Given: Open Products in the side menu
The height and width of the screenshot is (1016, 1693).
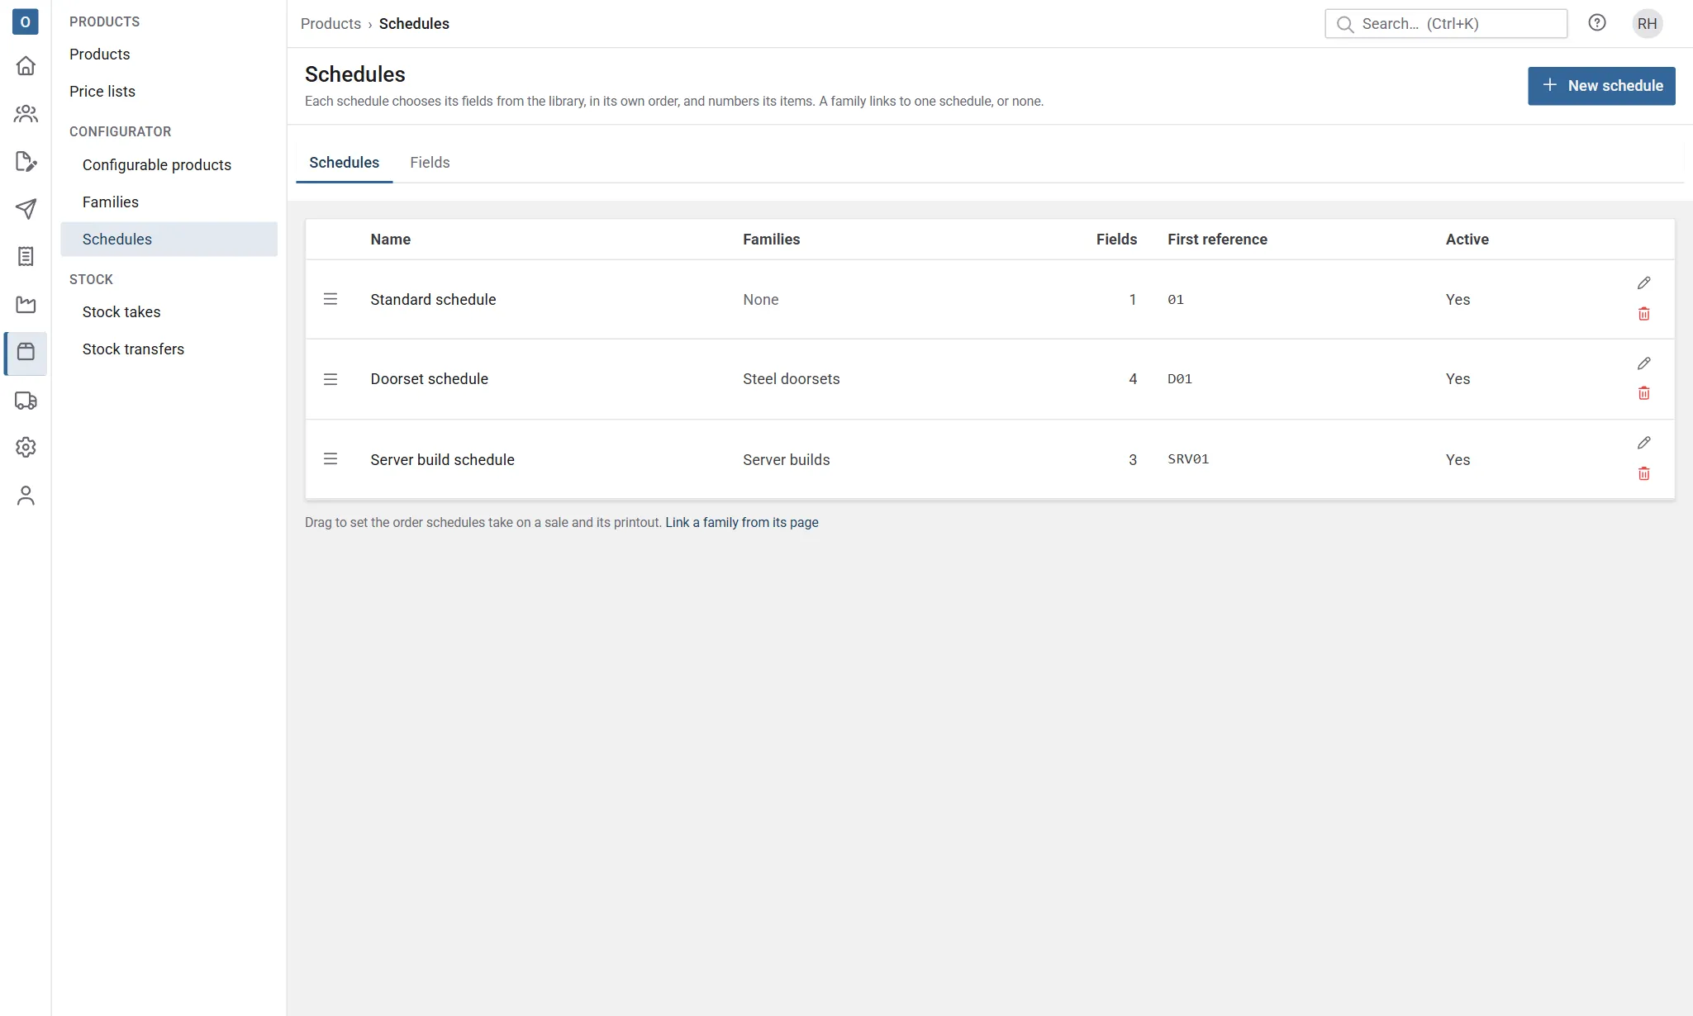Looking at the screenshot, I should pos(99,55).
